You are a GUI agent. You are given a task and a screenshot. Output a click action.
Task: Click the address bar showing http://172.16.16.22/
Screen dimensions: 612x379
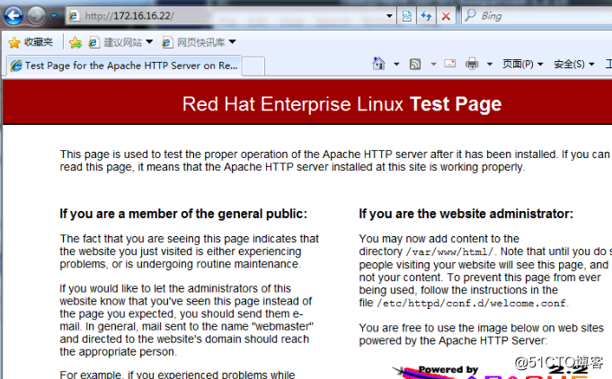[230, 16]
